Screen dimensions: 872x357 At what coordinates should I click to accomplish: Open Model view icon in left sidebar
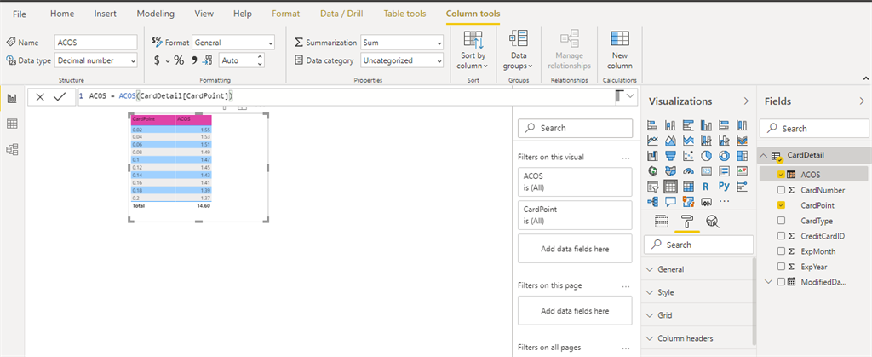[x=12, y=149]
